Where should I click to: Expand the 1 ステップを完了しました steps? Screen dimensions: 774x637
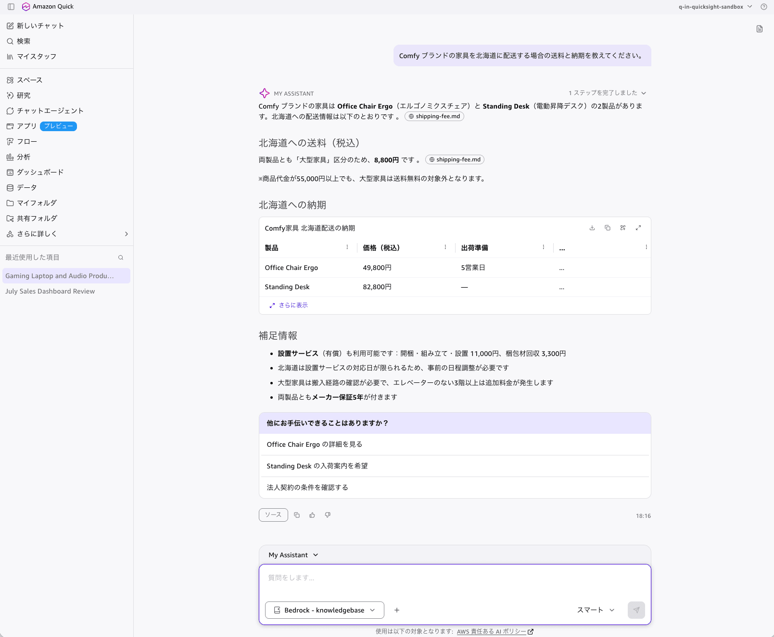pos(607,93)
